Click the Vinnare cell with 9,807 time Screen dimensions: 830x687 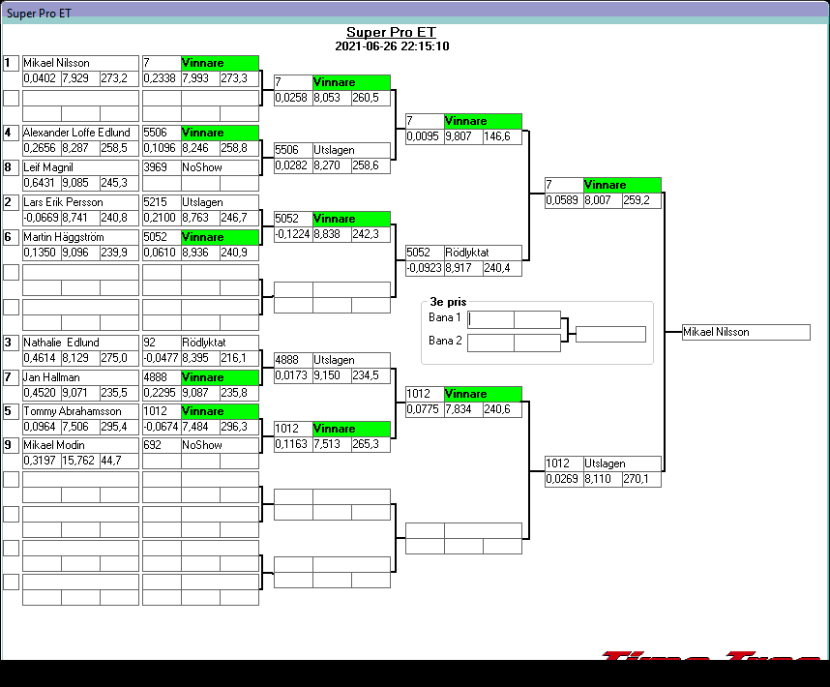483,122
